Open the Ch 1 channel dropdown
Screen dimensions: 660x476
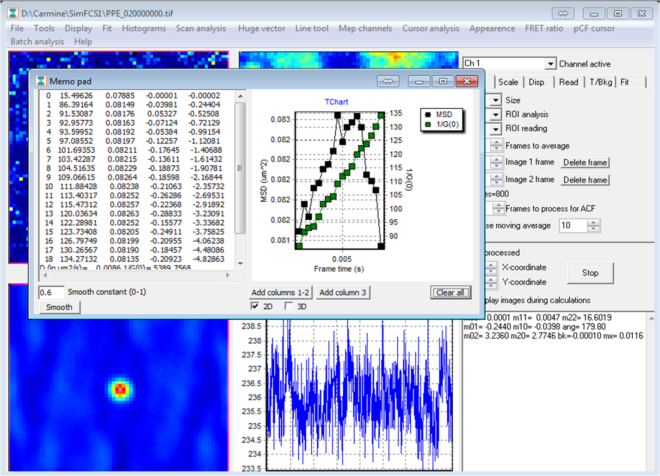(x=550, y=64)
